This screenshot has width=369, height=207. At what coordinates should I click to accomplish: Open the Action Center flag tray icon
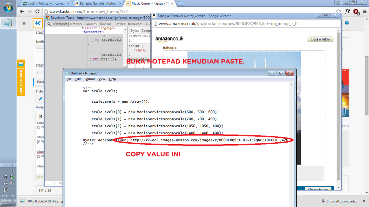tap(12, 183)
